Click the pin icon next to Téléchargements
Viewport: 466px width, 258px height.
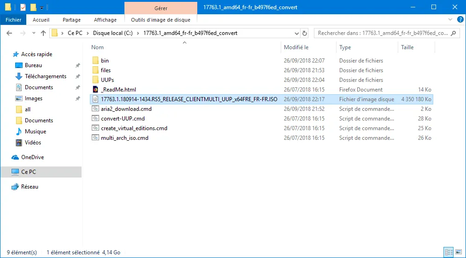click(x=77, y=76)
